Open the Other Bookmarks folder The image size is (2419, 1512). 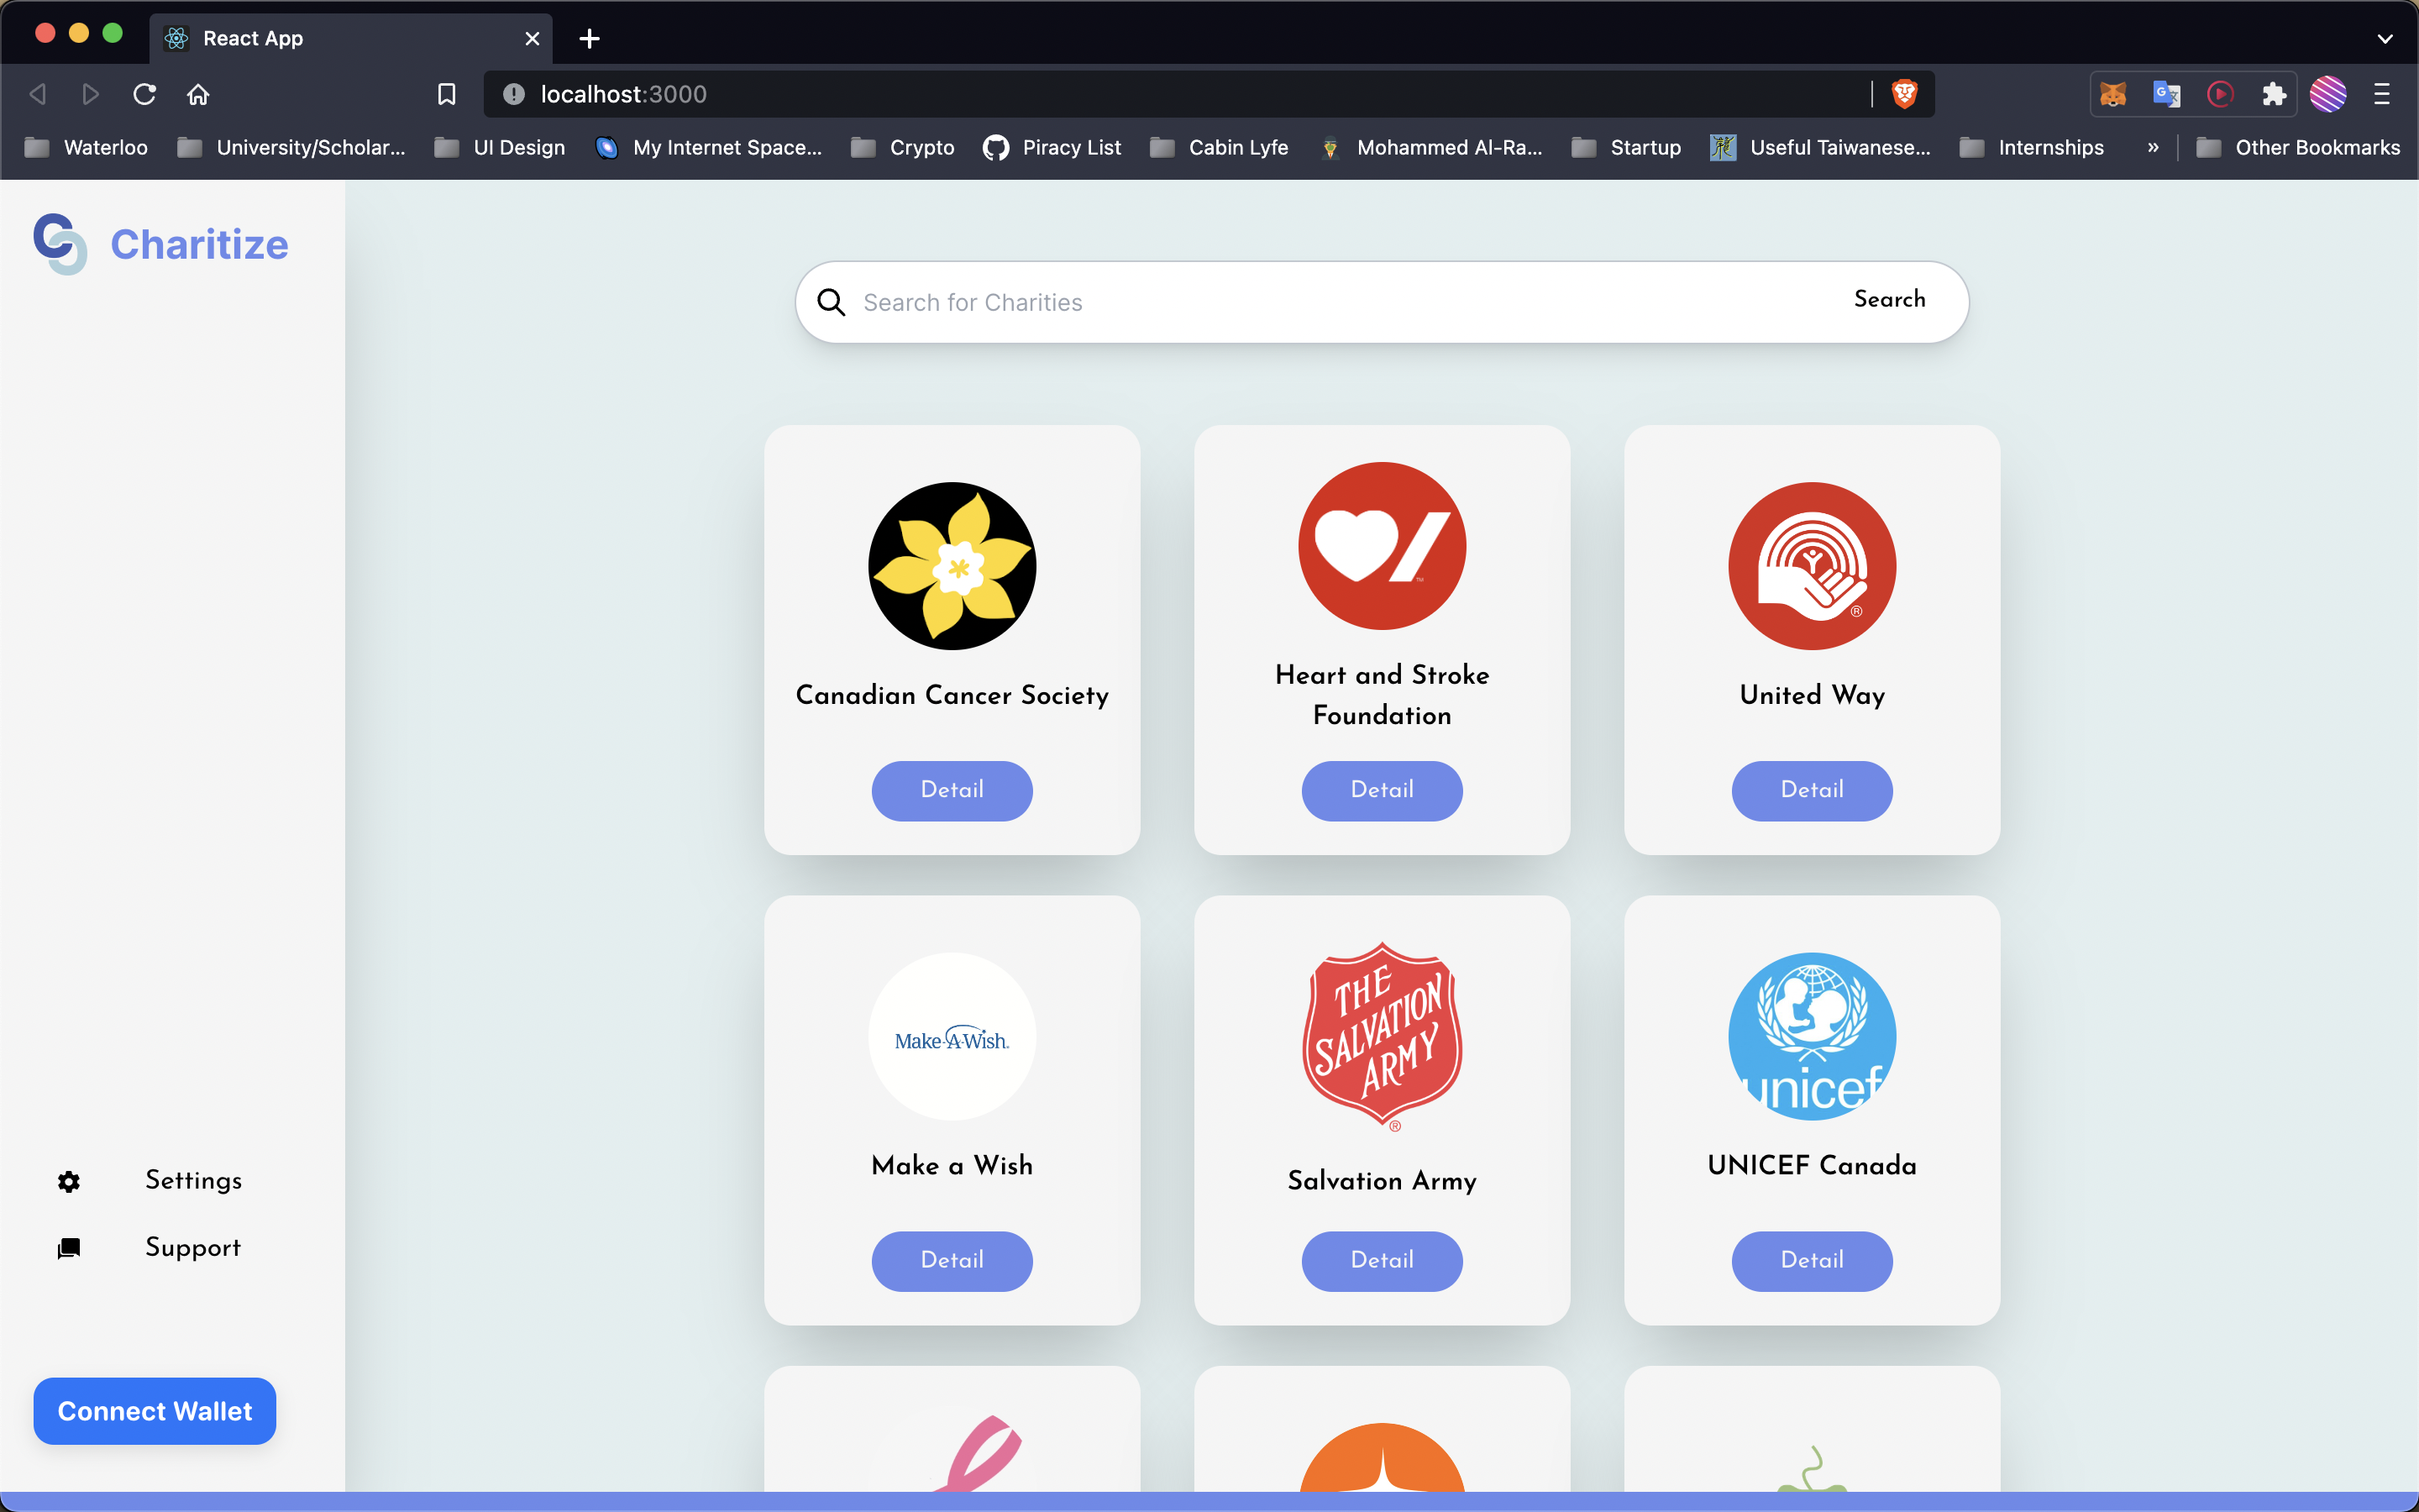click(2297, 148)
